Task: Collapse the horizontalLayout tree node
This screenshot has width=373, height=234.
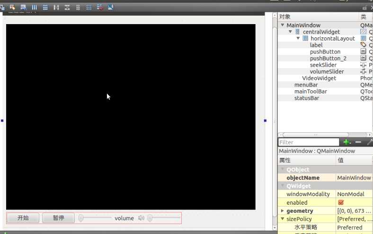Action: [x=298, y=38]
